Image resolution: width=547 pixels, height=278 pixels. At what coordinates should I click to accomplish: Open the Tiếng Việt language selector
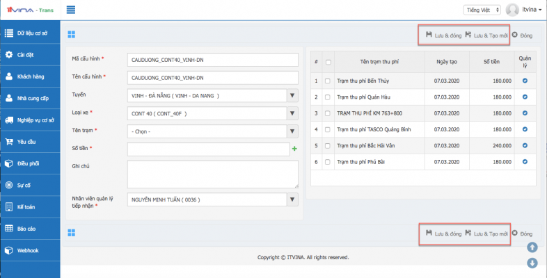click(x=481, y=10)
